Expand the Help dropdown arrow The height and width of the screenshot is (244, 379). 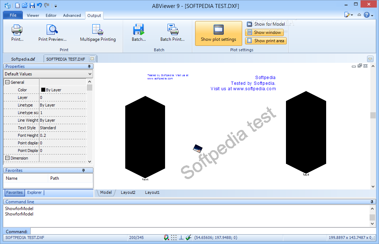point(372,16)
